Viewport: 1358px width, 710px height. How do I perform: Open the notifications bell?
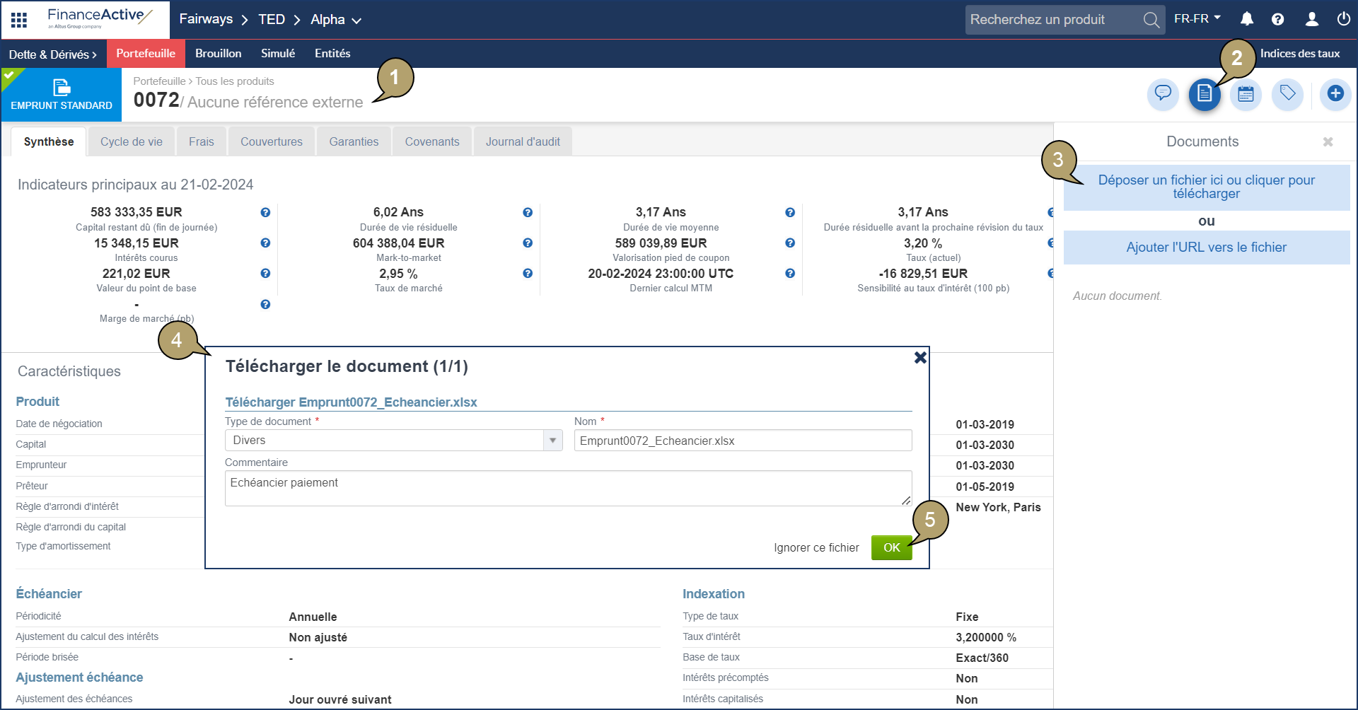(1246, 19)
